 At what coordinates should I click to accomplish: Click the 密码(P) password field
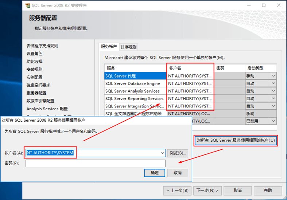coord(96,163)
